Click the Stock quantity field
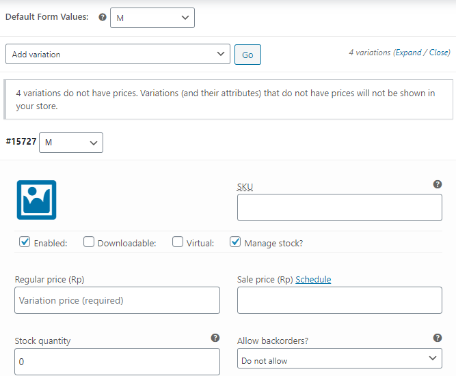The width and height of the screenshot is (456, 376). pyautogui.click(x=117, y=362)
